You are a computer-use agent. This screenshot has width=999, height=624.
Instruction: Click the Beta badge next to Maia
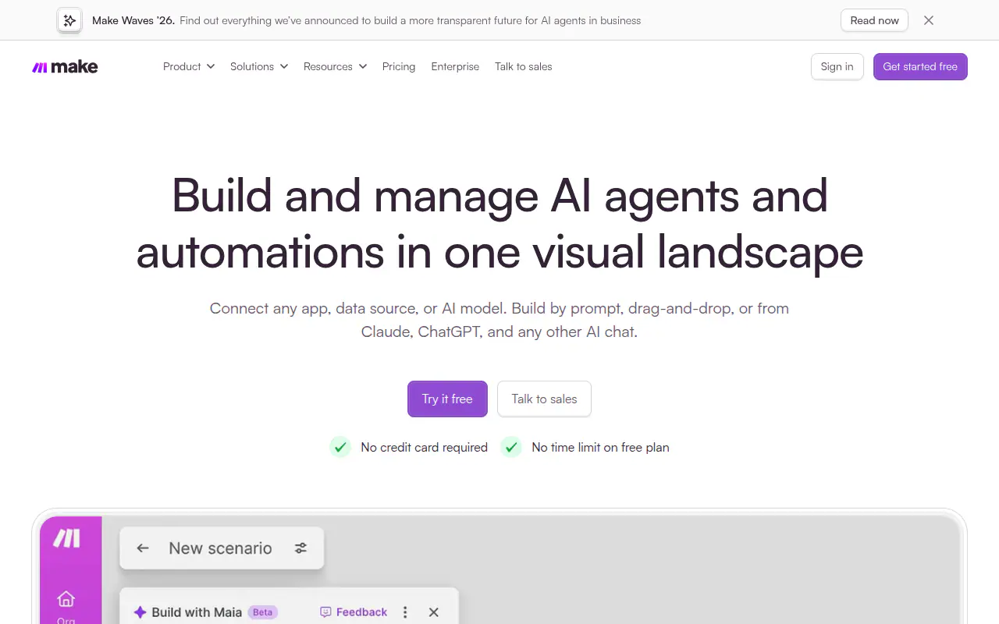pyautogui.click(x=263, y=612)
